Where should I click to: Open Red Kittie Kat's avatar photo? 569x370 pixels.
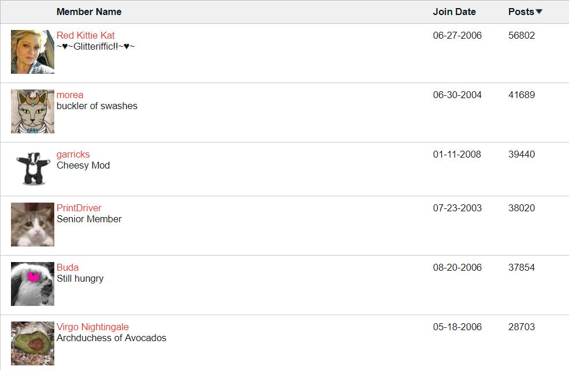pos(33,52)
